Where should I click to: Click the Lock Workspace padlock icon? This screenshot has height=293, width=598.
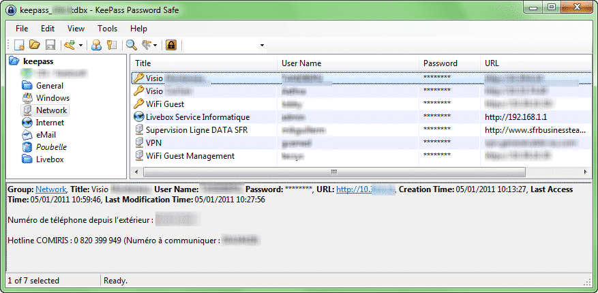[x=172, y=46]
